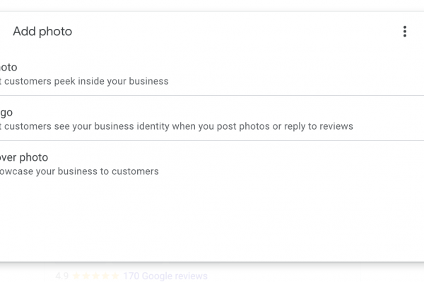
Task: Click the divider between Logo and Cover photo
Action: click(212, 140)
